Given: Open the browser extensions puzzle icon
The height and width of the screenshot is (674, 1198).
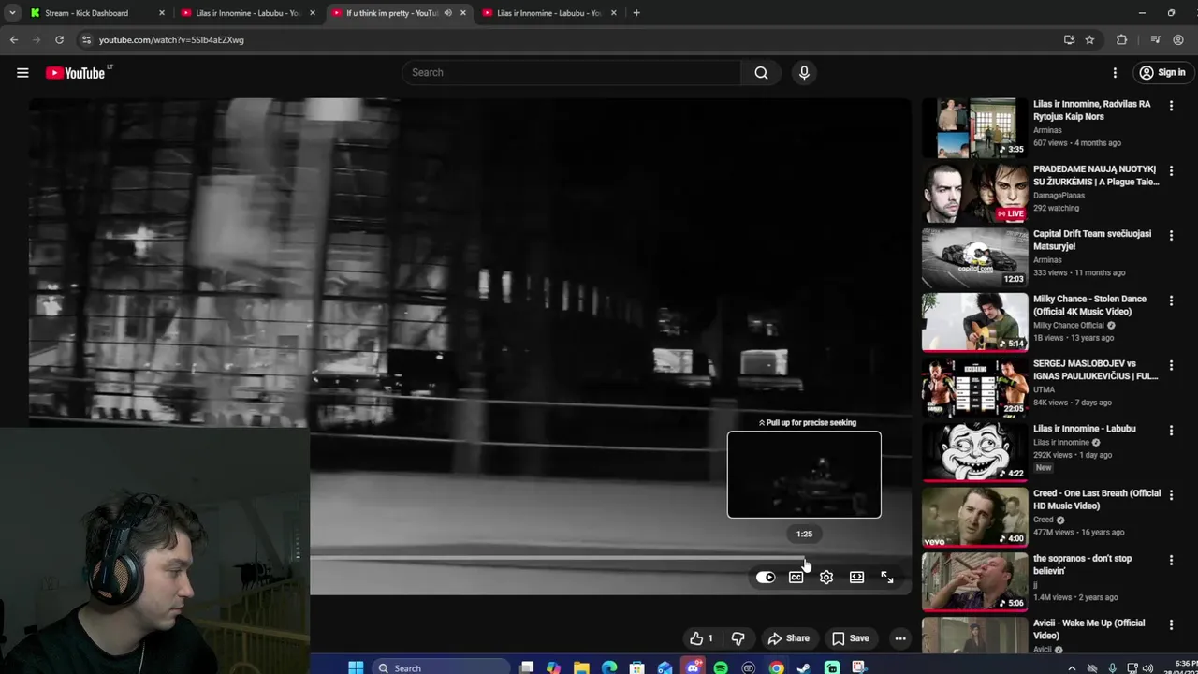Looking at the screenshot, I should pyautogui.click(x=1121, y=39).
